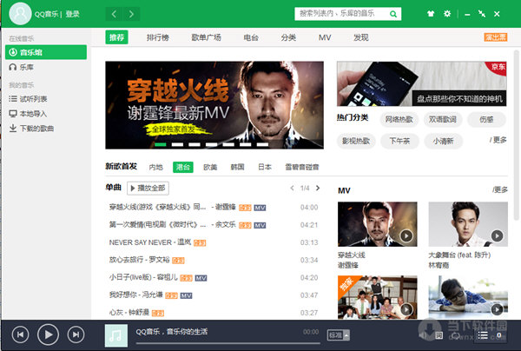521x351 pixels.
Task: Play the 穿越火线 MV thumbnail
Action: 378,224
